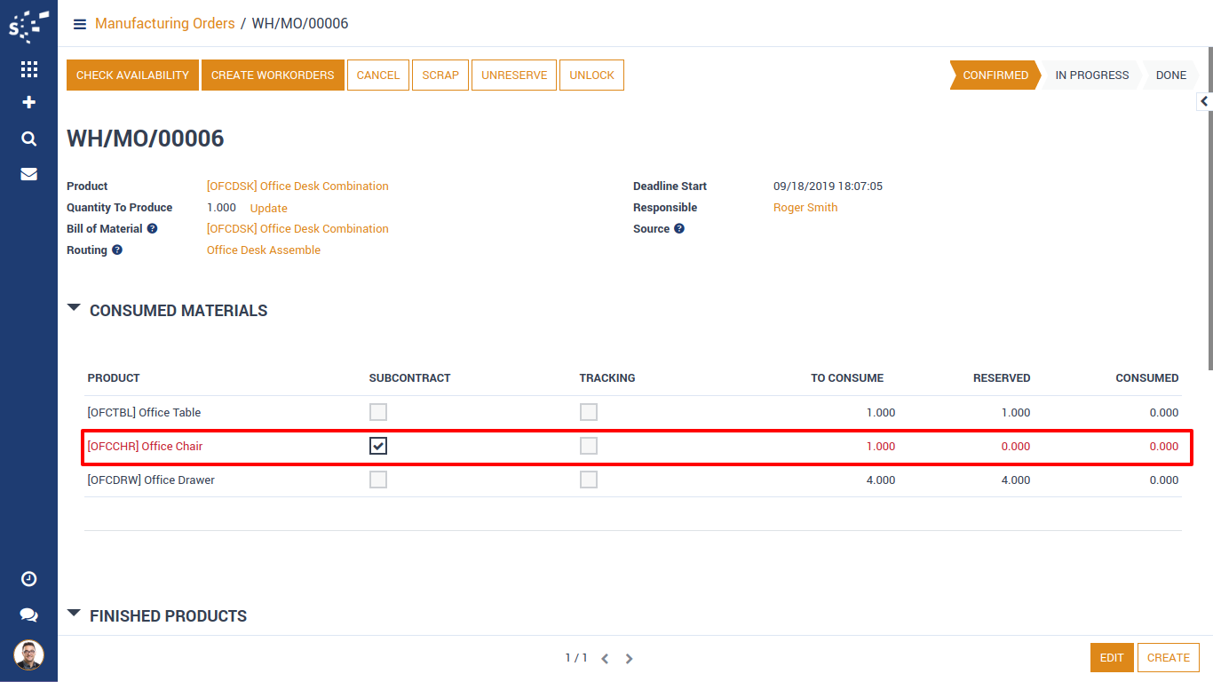Open search via magnifier icon
Viewport: 1213px width, 682px height.
[28, 139]
